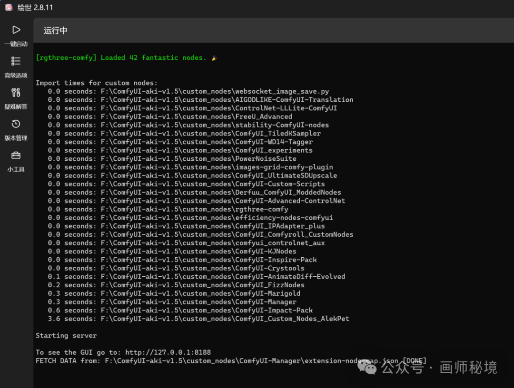This screenshot has height=388, width=514.
Task: Click the ComfyUI_FizzNodes log line
Action: point(176,285)
